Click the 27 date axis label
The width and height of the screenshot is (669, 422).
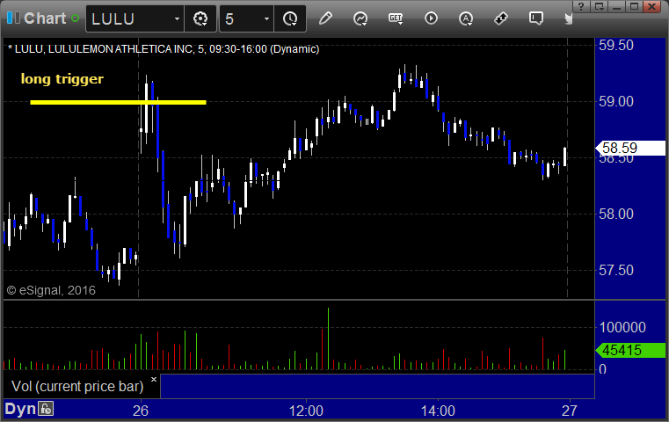570,411
